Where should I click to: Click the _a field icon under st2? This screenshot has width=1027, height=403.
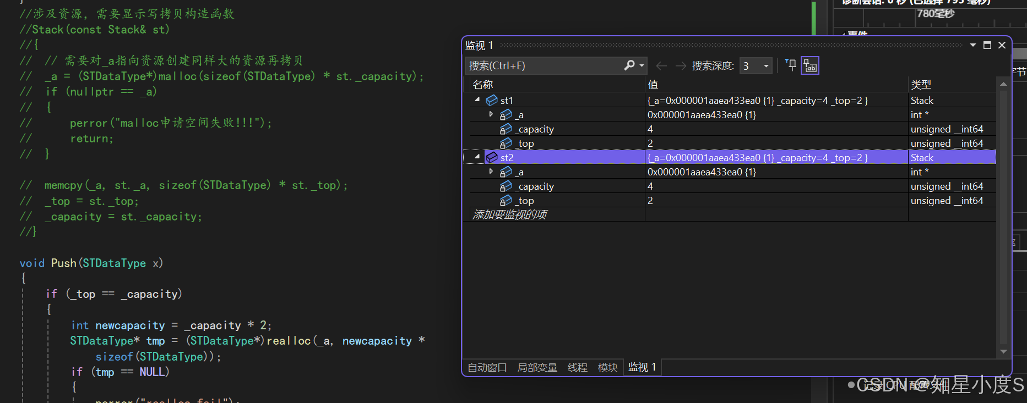pos(506,172)
